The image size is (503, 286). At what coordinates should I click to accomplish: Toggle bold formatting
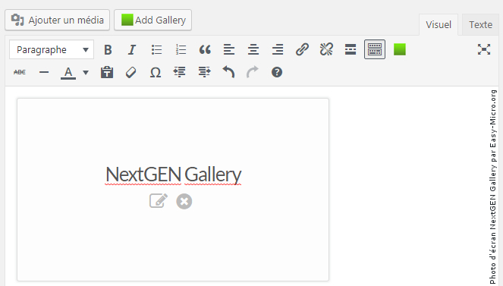pos(108,50)
